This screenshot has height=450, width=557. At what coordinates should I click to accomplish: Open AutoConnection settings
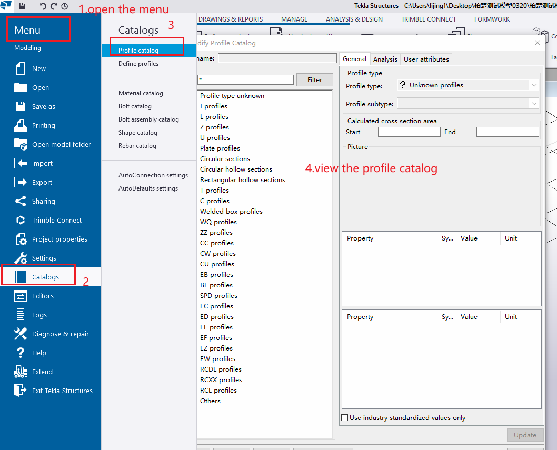coord(153,175)
